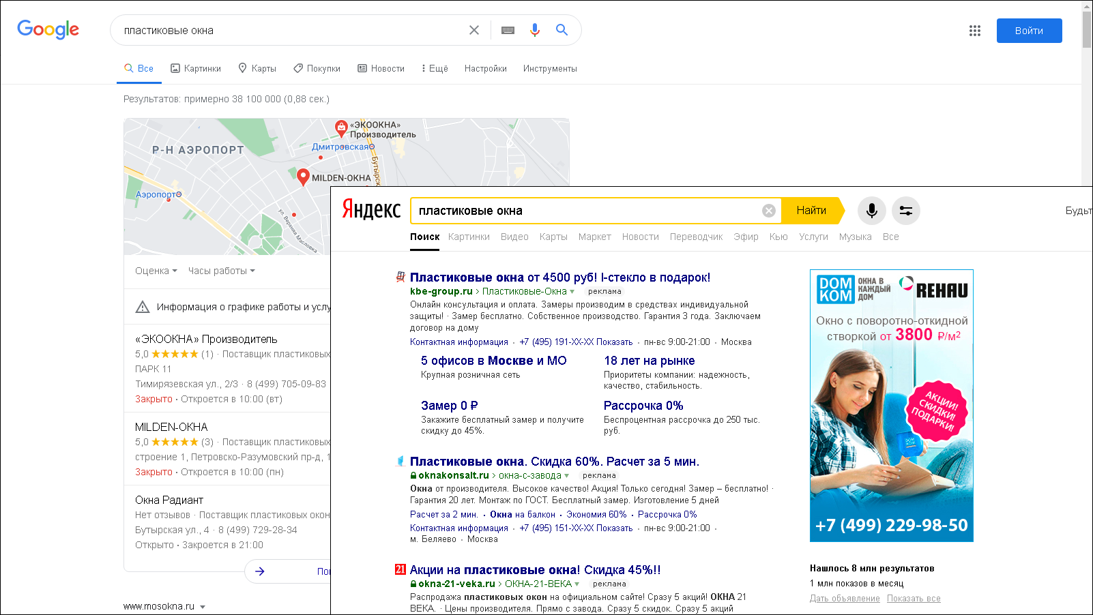Expand dropdown arrow after okna-21-veka.ru
1093x615 pixels.
[577, 584]
